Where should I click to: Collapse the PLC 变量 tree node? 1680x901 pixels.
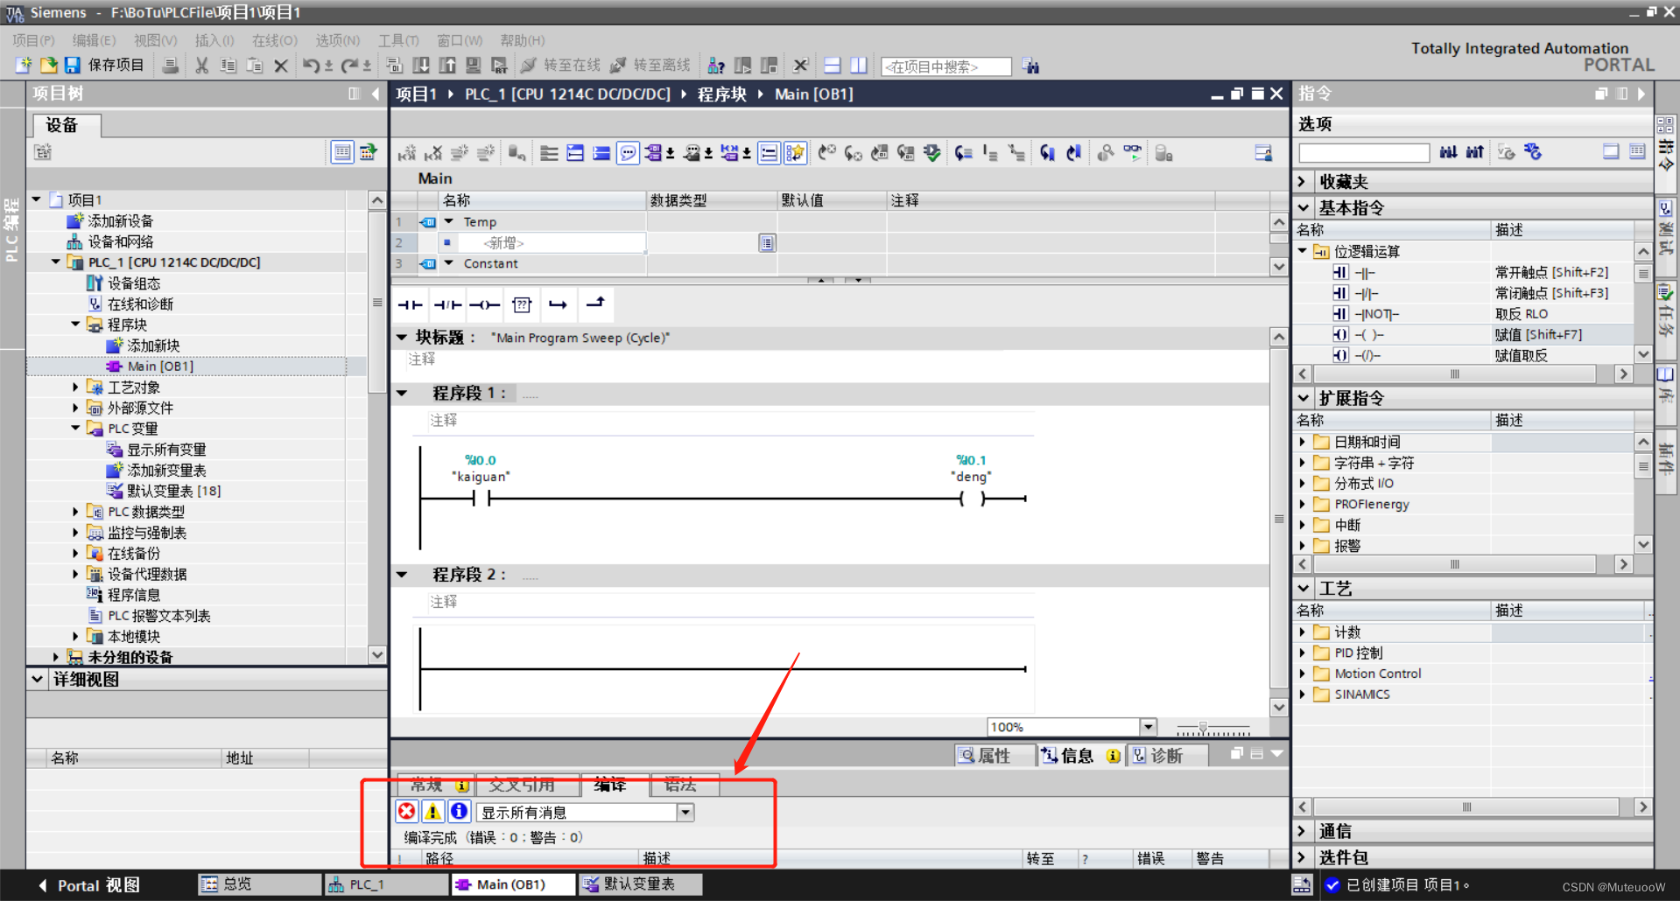click(75, 428)
